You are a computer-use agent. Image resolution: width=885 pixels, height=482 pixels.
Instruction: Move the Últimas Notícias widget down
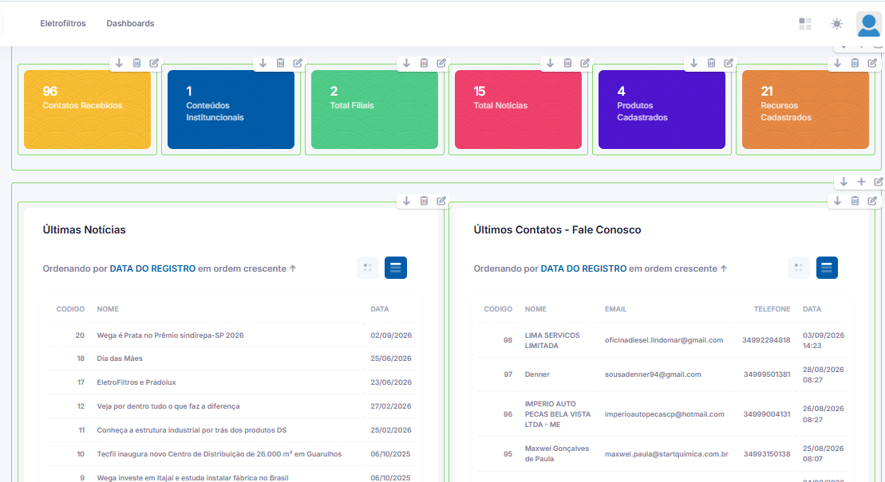click(406, 202)
